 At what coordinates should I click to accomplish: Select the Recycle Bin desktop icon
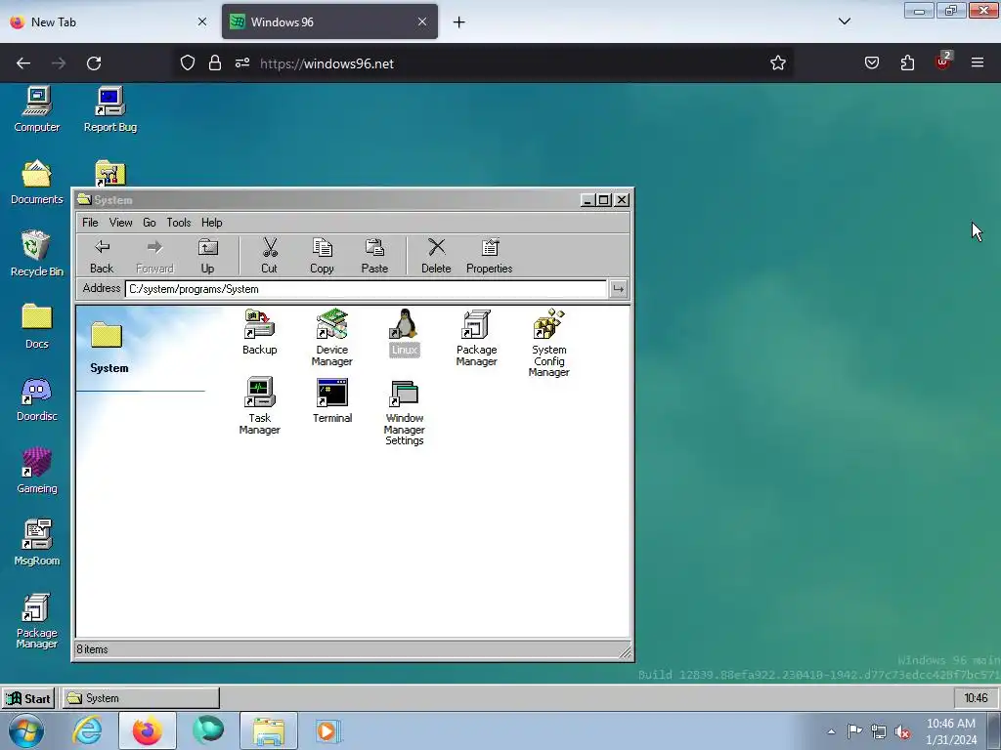click(37, 253)
